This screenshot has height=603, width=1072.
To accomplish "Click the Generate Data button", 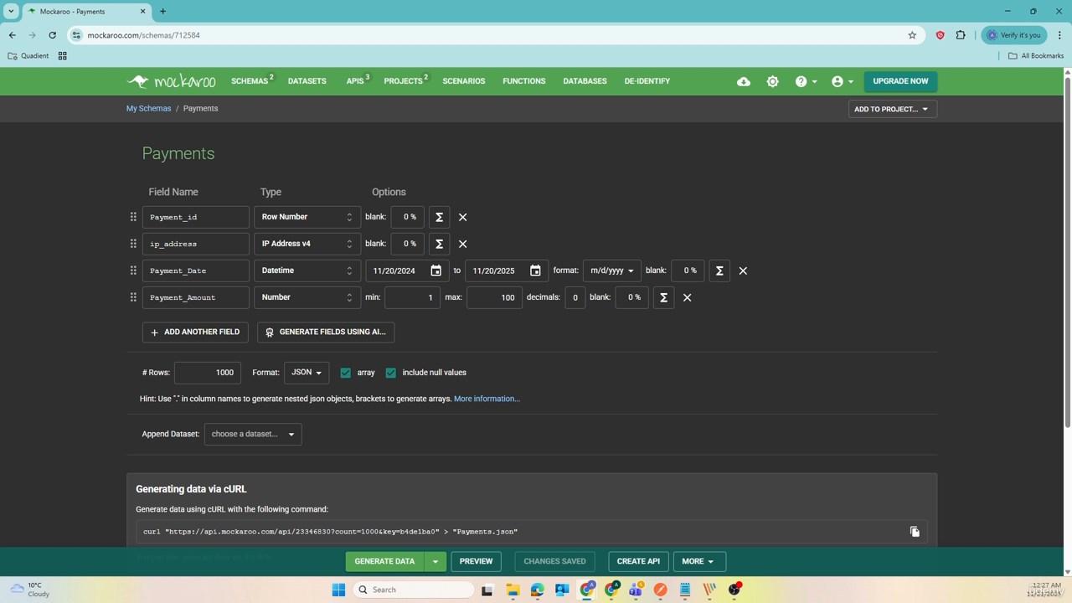I will pyautogui.click(x=384, y=561).
